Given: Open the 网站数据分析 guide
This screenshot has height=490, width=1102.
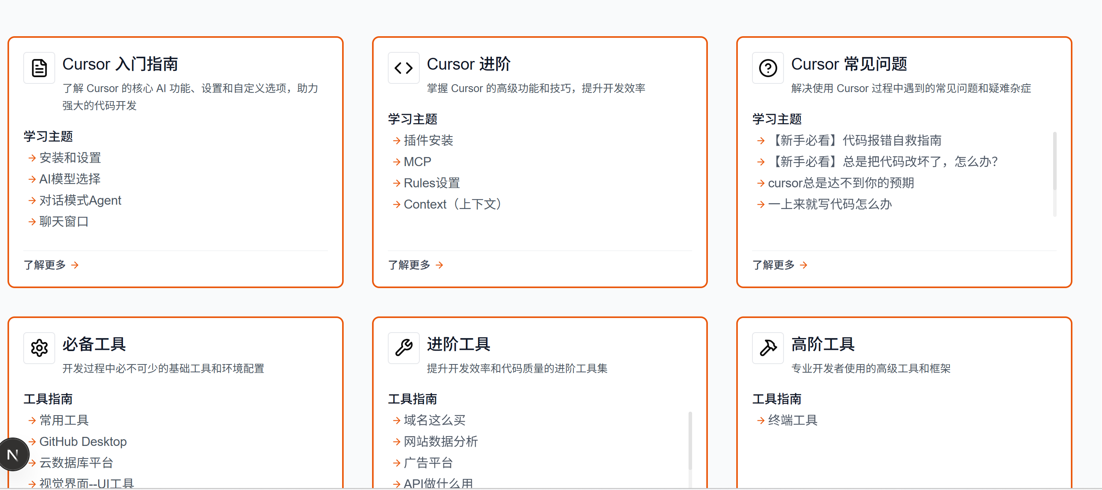Looking at the screenshot, I should coord(441,442).
